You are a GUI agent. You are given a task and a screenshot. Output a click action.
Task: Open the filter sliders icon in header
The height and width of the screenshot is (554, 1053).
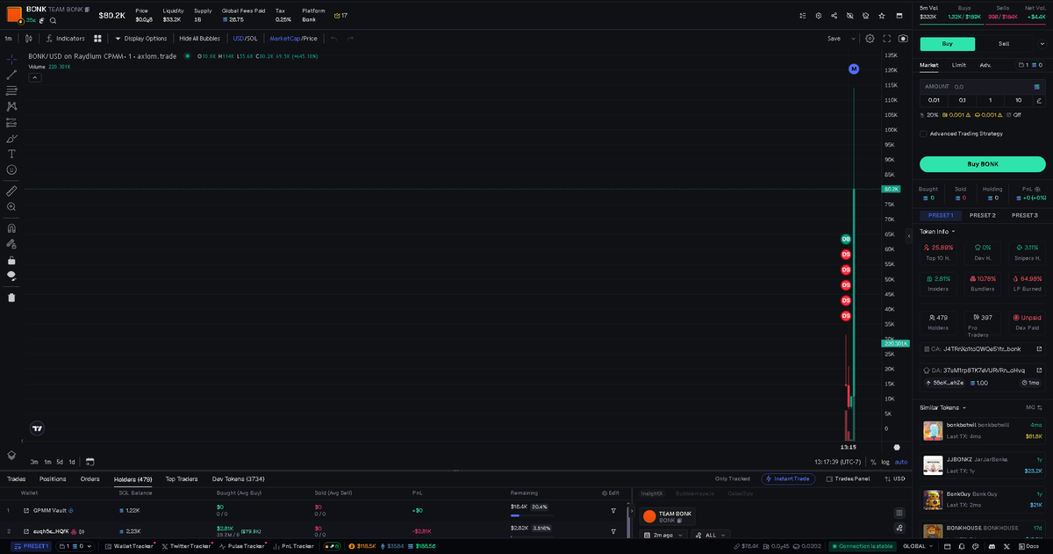click(802, 16)
